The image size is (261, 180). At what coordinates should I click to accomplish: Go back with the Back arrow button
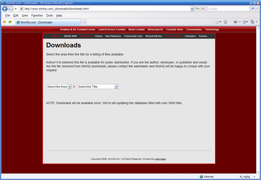pyautogui.click(x=5, y=9)
